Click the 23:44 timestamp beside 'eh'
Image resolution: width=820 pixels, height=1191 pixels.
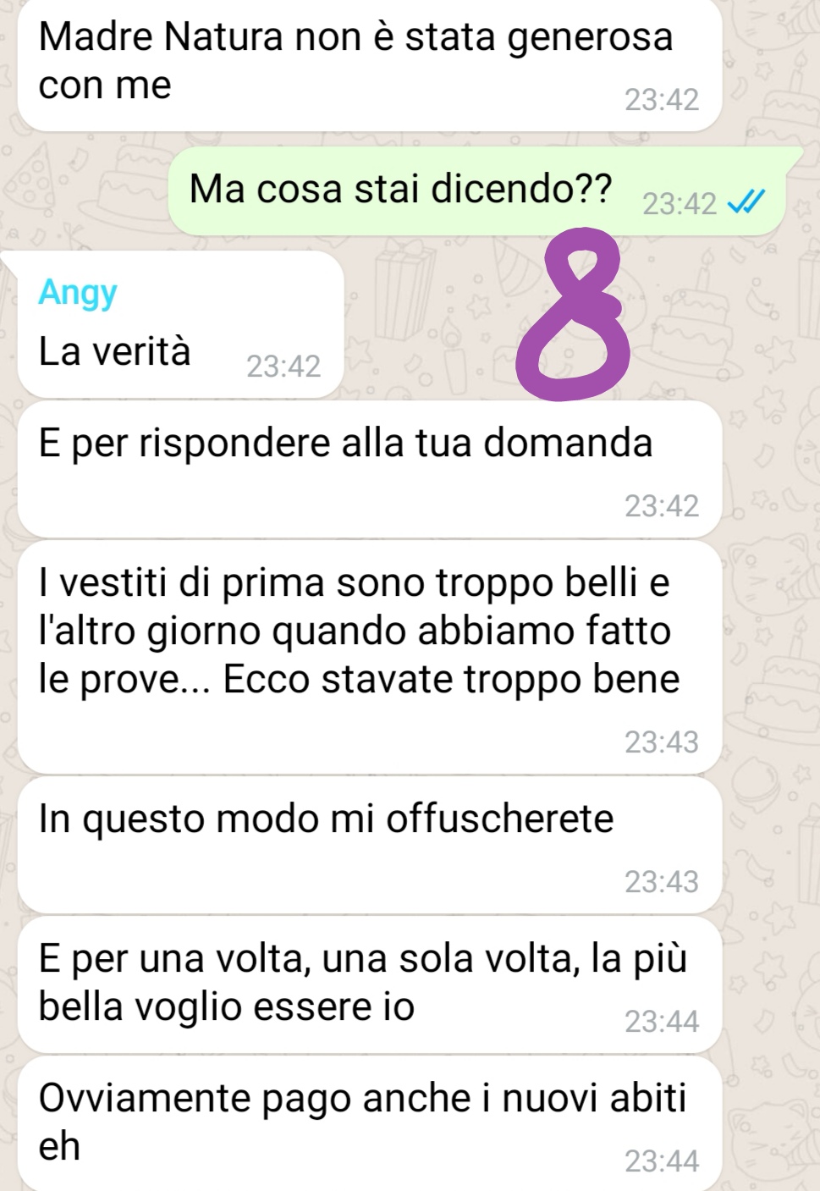point(662,1161)
